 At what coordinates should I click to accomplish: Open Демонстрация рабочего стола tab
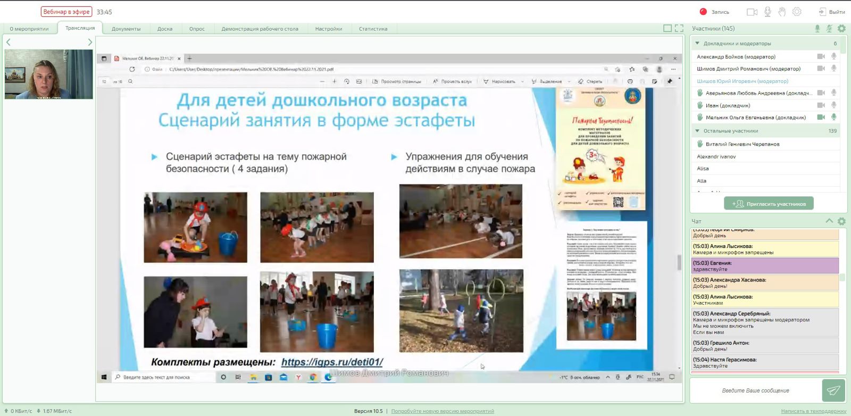coord(260,29)
